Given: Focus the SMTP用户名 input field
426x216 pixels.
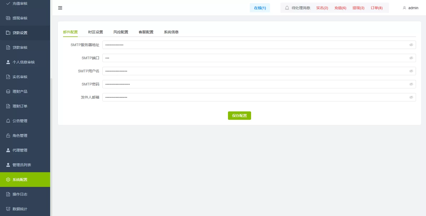Looking at the screenshot, I should coord(259,71).
